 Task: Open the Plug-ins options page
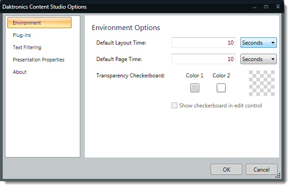22,35
